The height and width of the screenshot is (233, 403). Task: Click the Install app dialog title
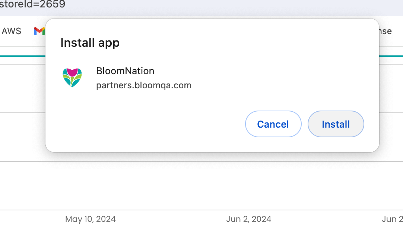coord(90,43)
